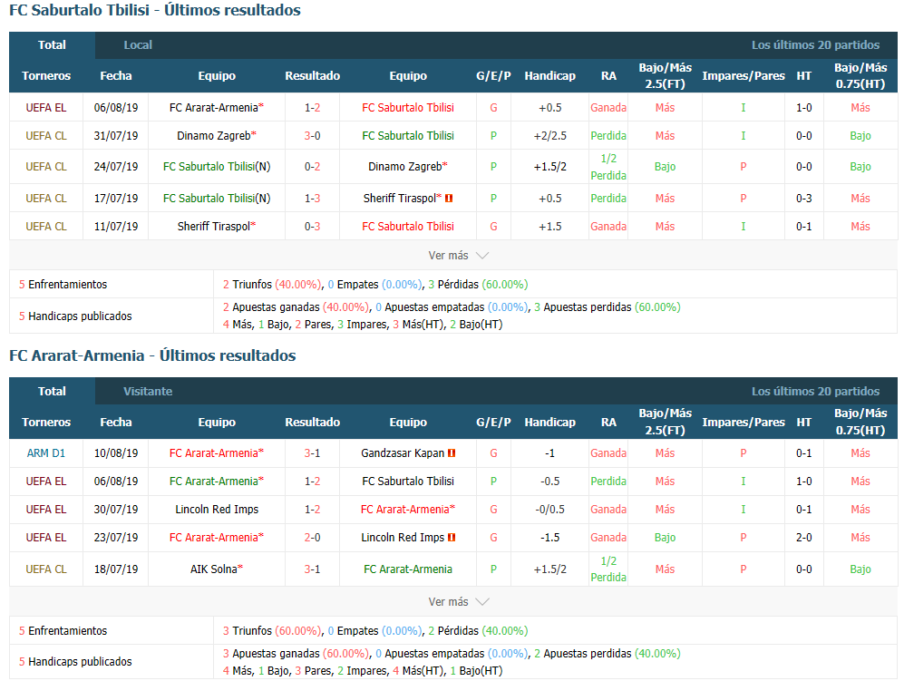Click the 'FC Saburtalo Tbilisi - Últimos resultados' heading
Viewport: 904px width, 681px height.
(155, 10)
